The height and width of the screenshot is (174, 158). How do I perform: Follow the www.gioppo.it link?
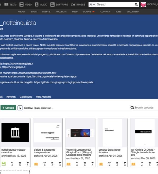(x=14, y=67)
